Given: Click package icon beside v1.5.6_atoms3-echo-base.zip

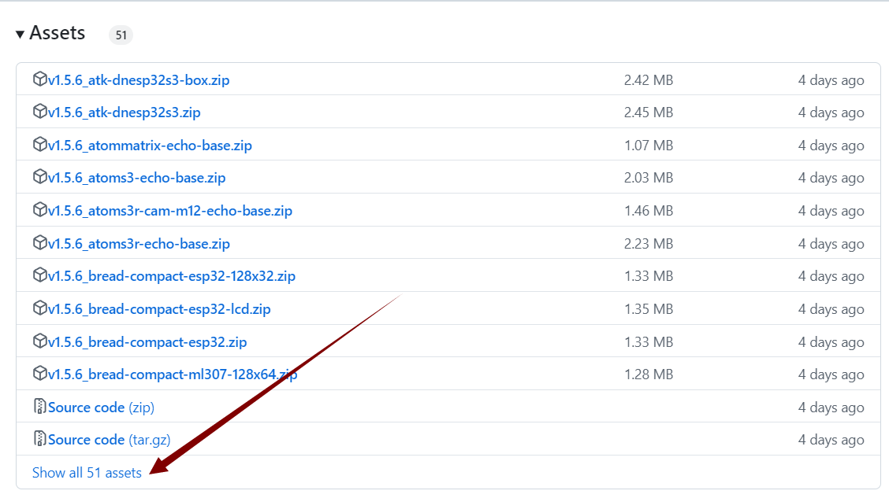Looking at the screenshot, I should click(x=39, y=176).
